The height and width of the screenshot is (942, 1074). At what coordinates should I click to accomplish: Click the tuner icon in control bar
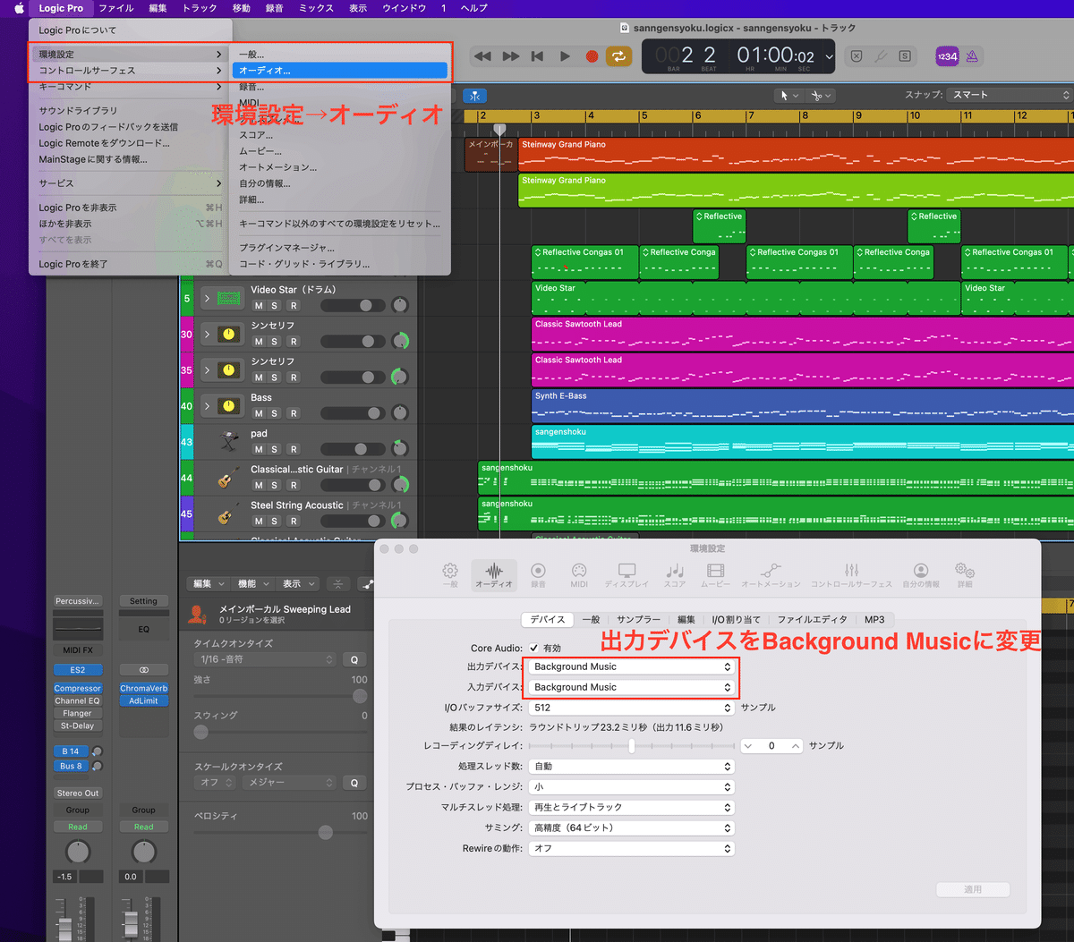[881, 56]
